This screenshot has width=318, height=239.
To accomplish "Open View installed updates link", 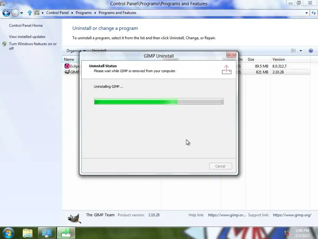I will 27,37.
